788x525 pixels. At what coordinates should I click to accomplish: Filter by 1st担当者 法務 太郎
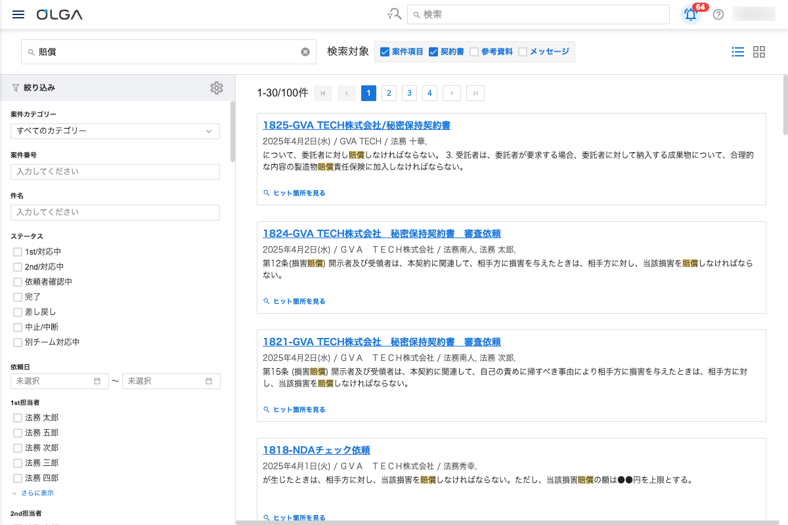18,418
